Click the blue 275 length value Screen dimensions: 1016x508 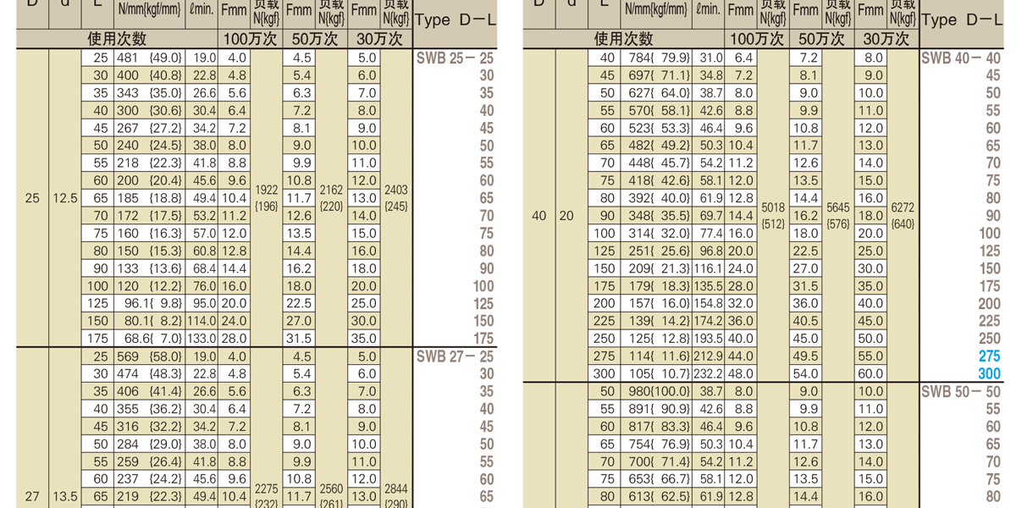pyautogui.click(x=989, y=356)
